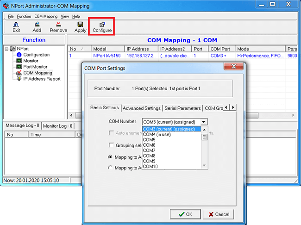This screenshot has width=301, height=225.
Task: Switch to the Advanced Settings tab
Action: click(x=142, y=108)
